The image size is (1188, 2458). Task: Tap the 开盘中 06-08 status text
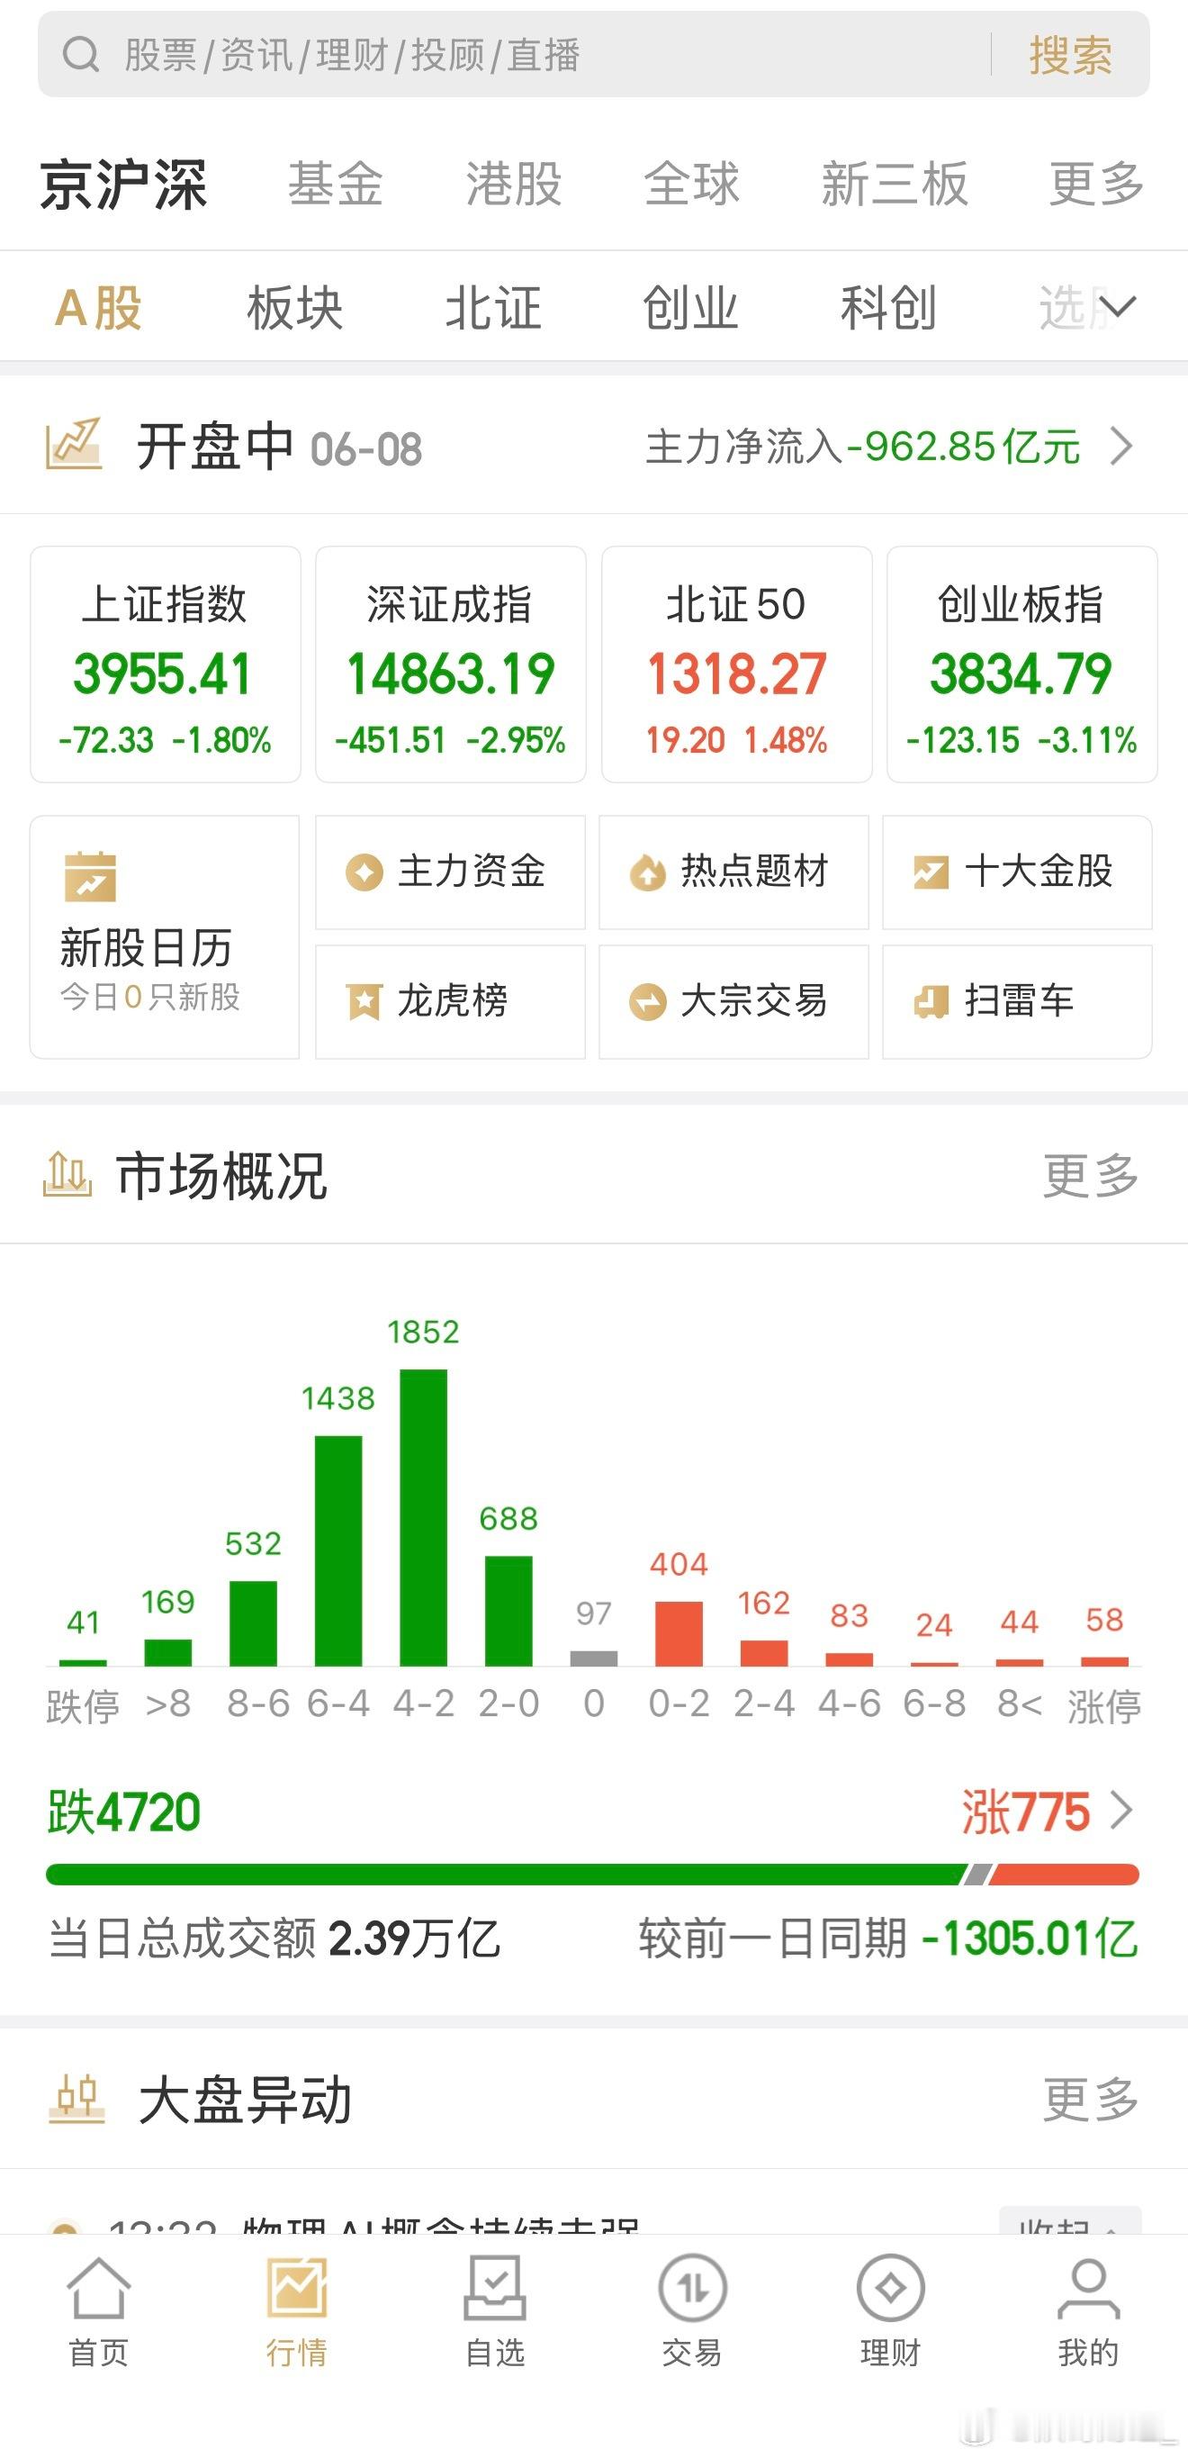pyautogui.click(x=279, y=446)
